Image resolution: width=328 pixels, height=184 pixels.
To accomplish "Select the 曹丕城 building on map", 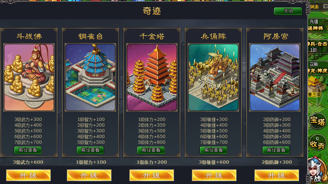I will [x=315, y=87].
